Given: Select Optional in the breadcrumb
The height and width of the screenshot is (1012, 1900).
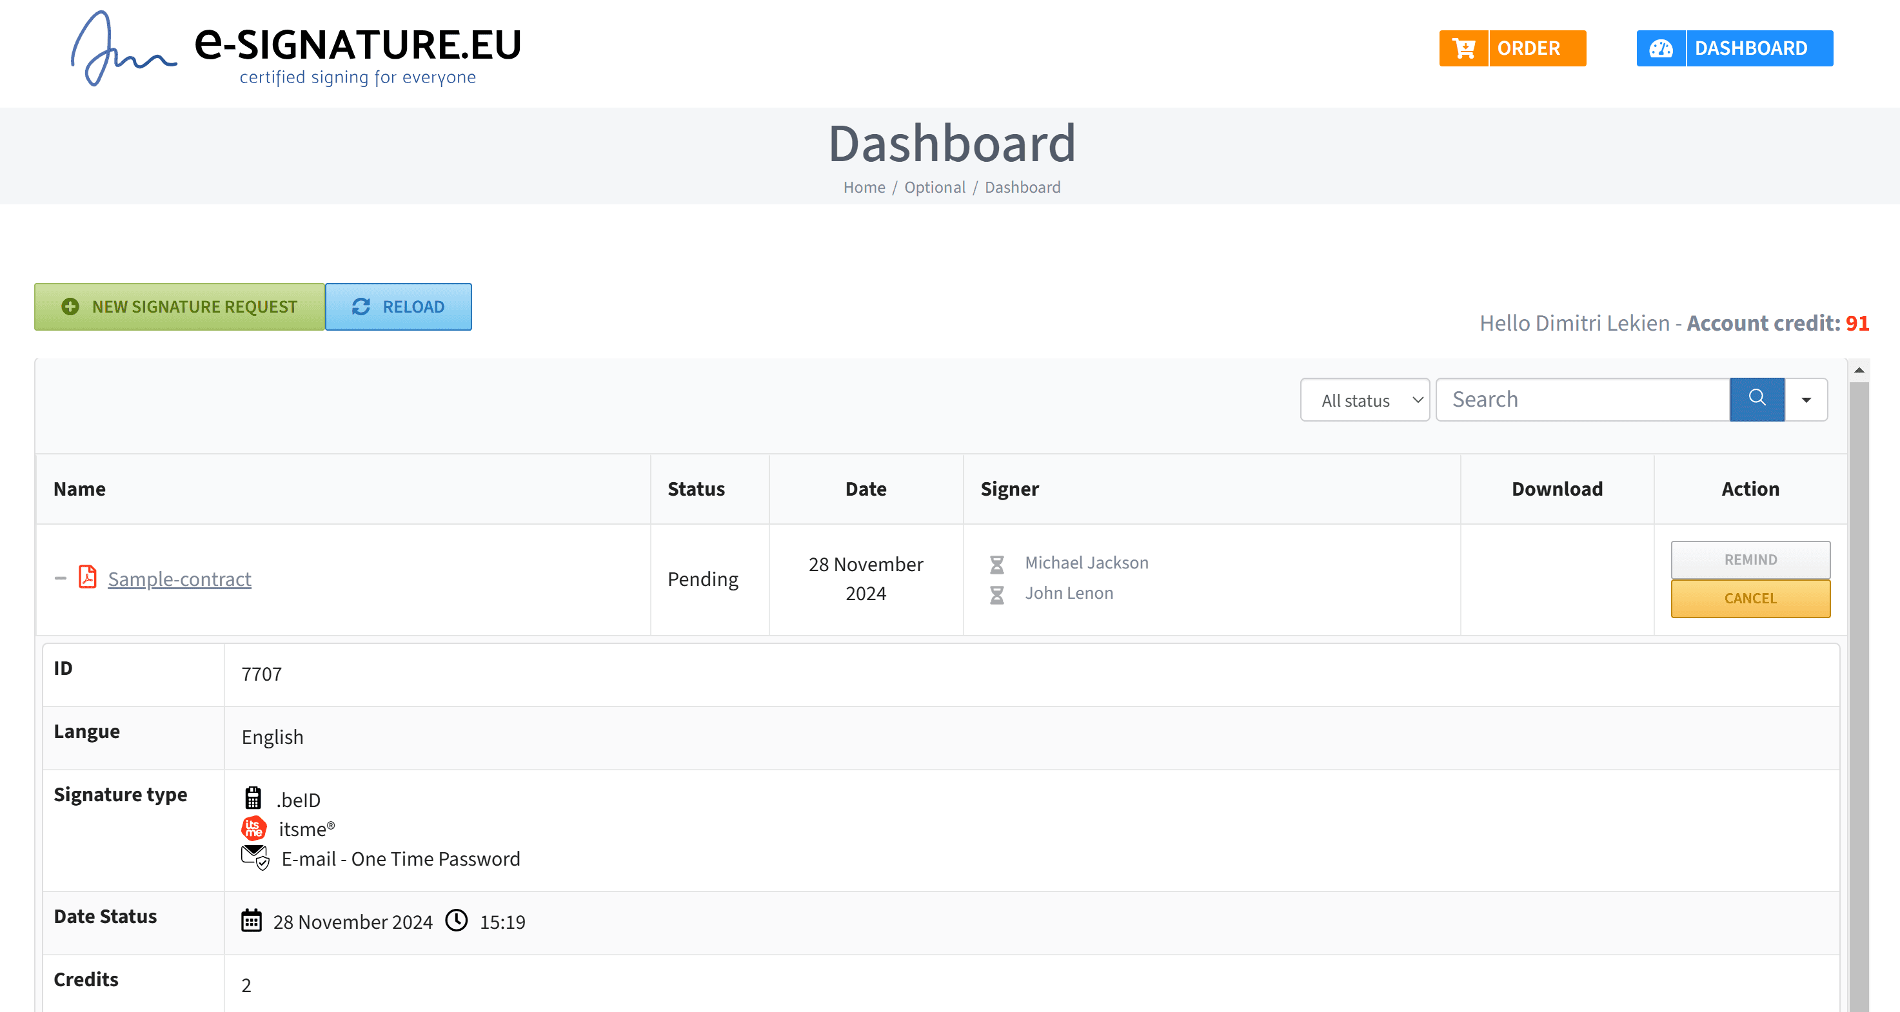Looking at the screenshot, I should 934,187.
